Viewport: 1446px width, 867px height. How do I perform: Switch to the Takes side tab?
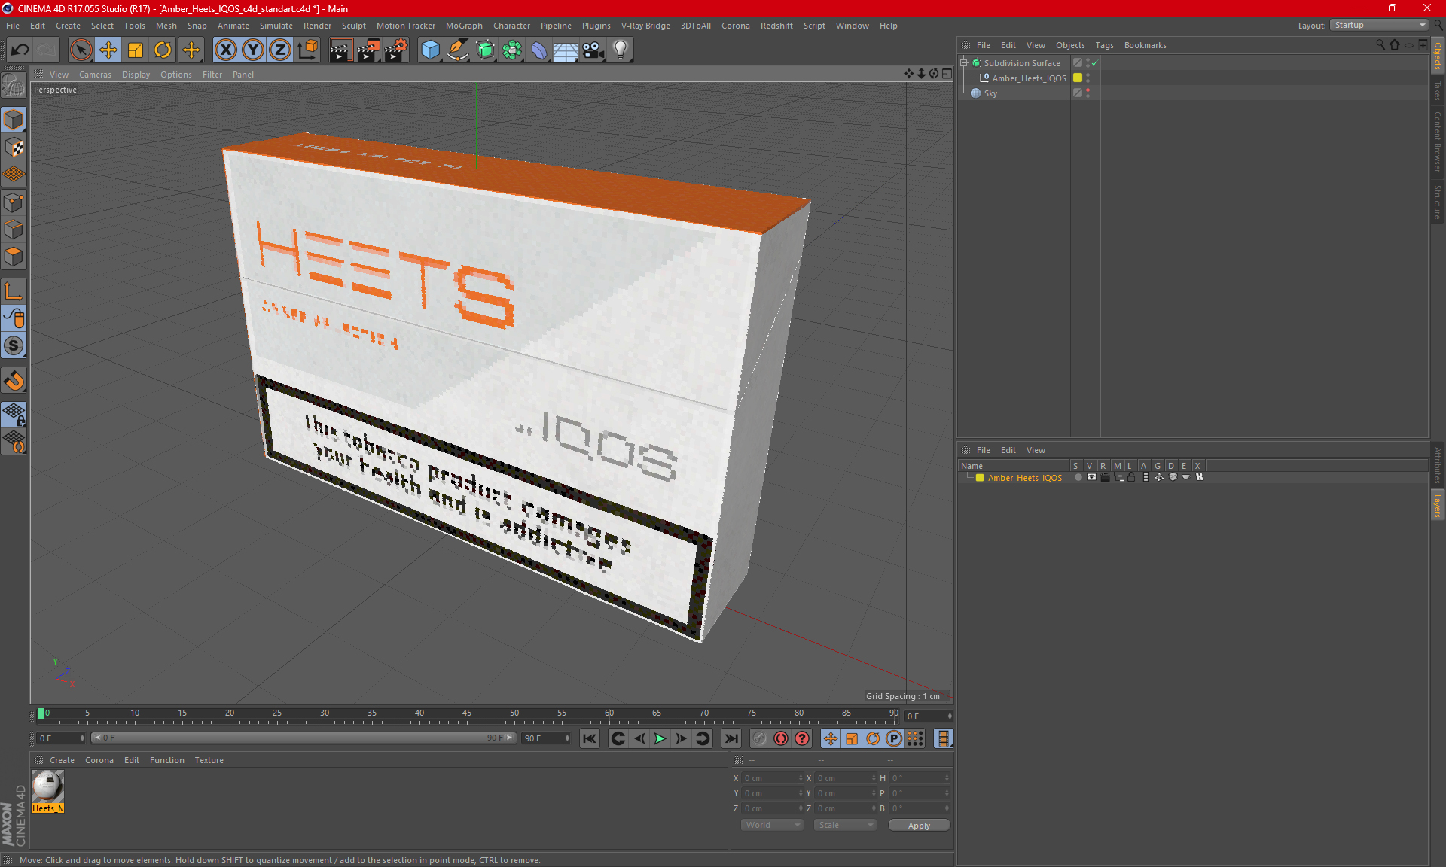pos(1437,90)
